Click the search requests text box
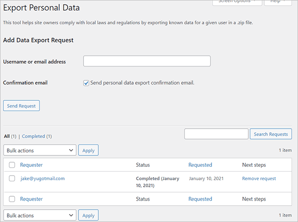Viewport: 298px width, 222px height. [216, 134]
